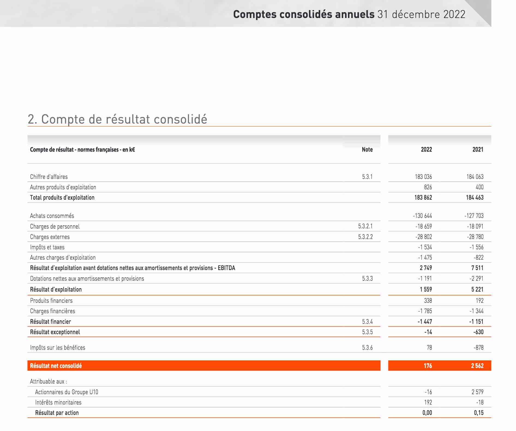516x431 pixels.
Task: Select 'Impôts sur les bénéfices' label
Action: tap(58, 348)
